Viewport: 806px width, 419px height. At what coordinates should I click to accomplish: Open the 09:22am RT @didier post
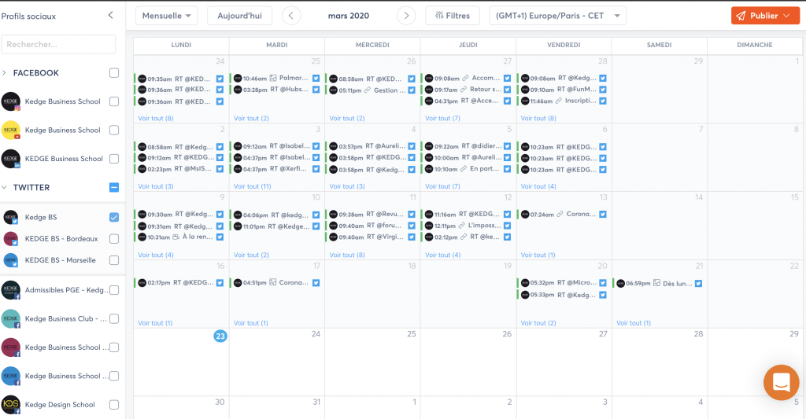point(466,146)
